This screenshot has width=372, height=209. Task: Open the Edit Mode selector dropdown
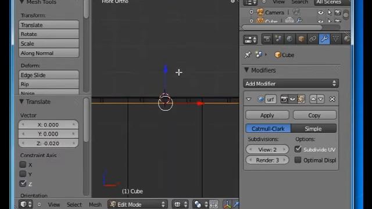138,204
